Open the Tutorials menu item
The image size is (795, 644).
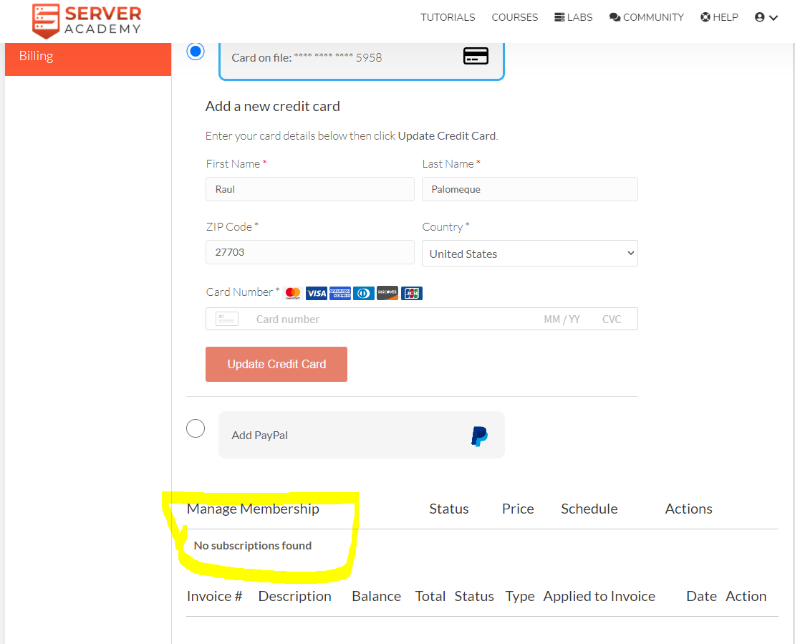[x=448, y=17]
